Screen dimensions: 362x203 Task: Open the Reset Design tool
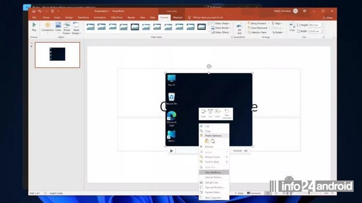pyautogui.click(x=76, y=28)
